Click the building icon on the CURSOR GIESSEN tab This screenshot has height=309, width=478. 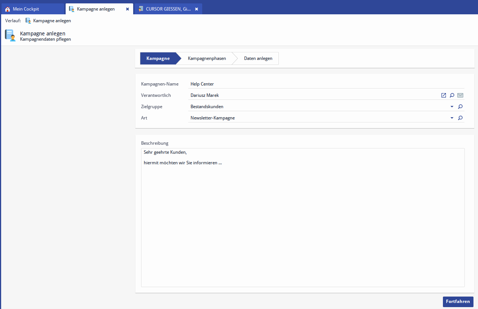141,9
